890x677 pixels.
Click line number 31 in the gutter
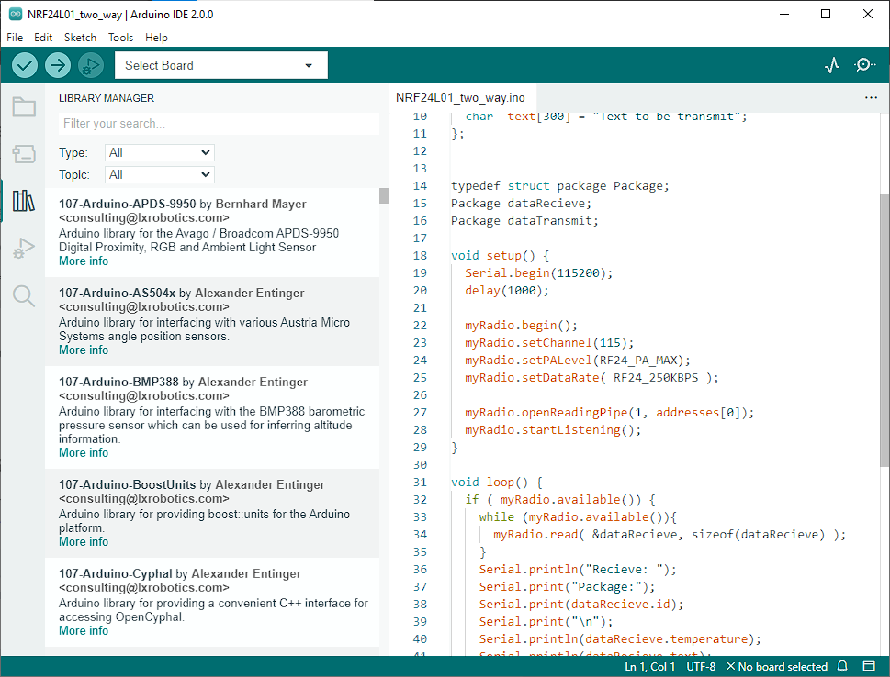[x=420, y=483]
